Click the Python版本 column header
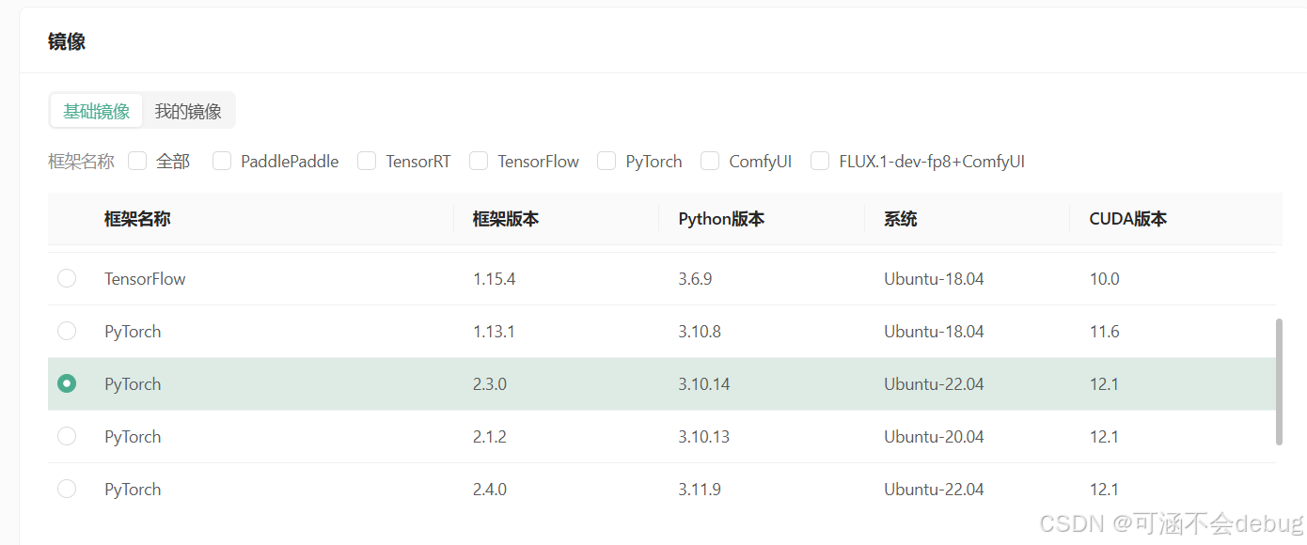Screen dimensions: 1307x545 (721, 219)
